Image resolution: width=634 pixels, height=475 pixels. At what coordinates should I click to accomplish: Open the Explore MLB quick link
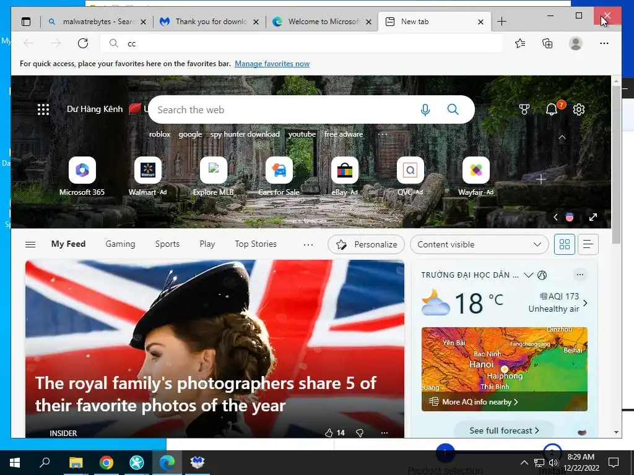pyautogui.click(x=214, y=177)
